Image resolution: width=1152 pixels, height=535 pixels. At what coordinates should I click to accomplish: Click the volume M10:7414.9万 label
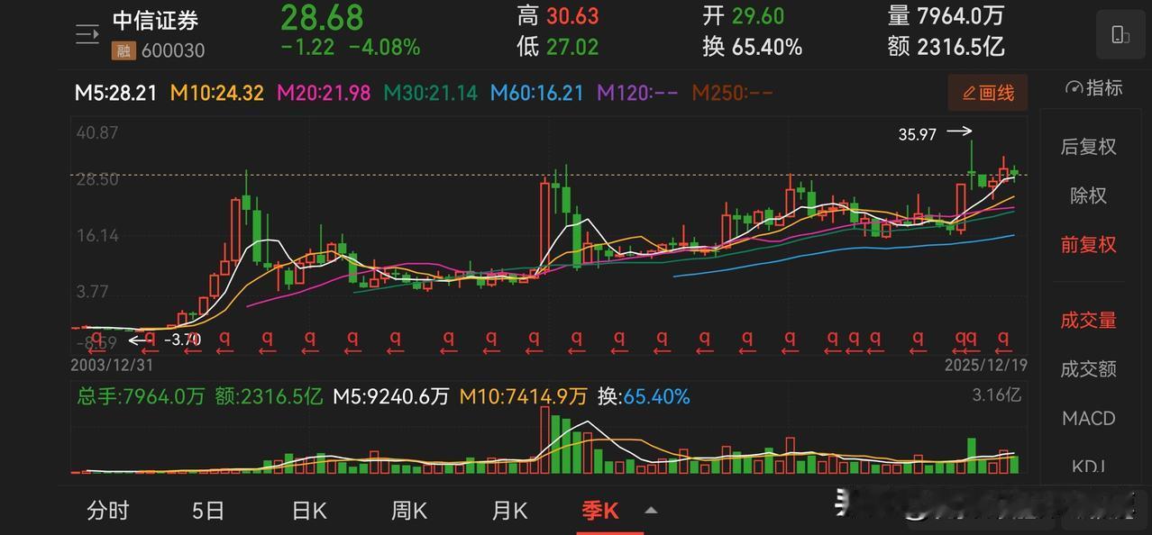[524, 396]
